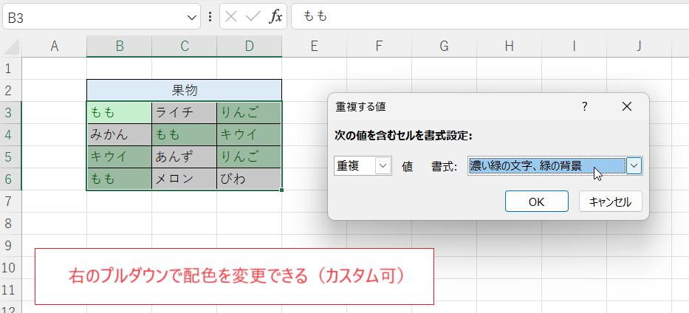Click cell D5 containing りんご

pyautogui.click(x=249, y=156)
